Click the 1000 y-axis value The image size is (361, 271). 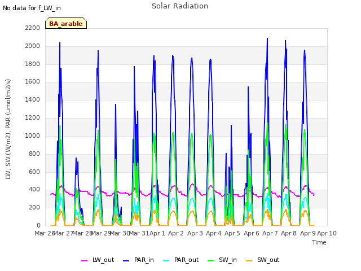coord(33,135)
